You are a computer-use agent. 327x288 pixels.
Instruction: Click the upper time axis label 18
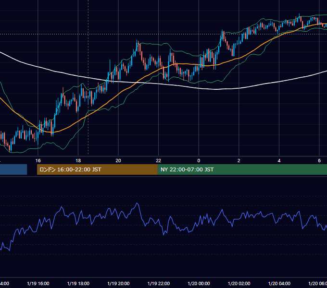point(78,161)
